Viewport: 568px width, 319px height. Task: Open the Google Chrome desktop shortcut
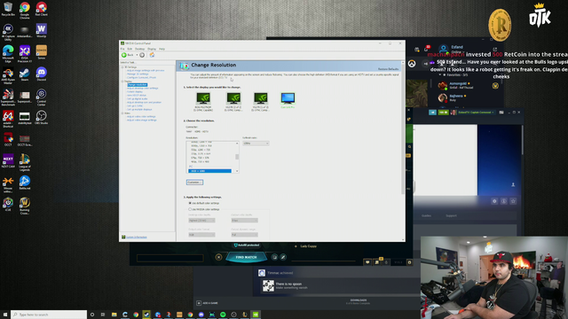tap(25, 10)
